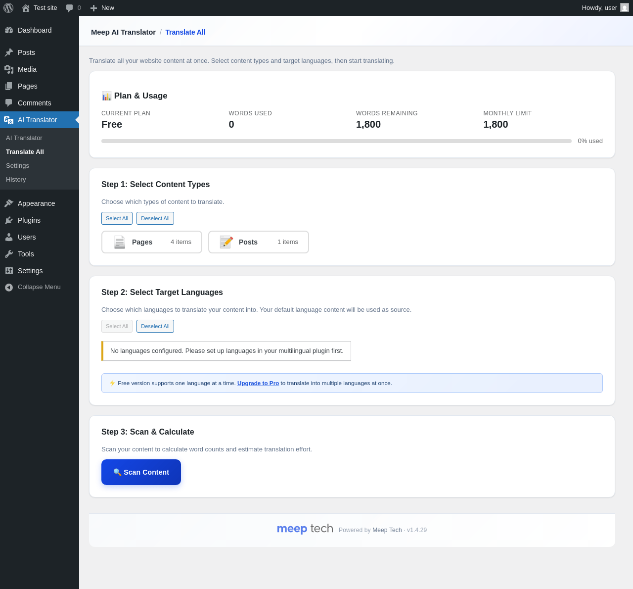Follow the Upgrade to Pro link

click(258, 383)
